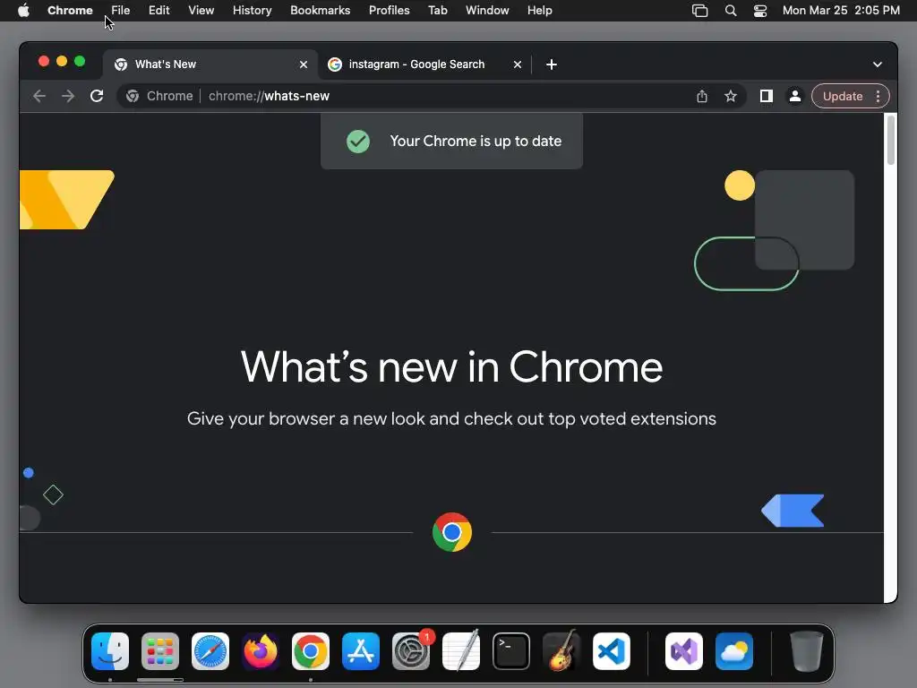Viewport: 917px width, 688px height.
Task: Open the View menu
Action: 201,11
